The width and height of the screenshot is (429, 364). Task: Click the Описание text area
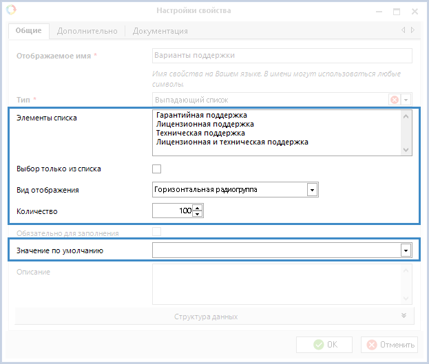275,283
